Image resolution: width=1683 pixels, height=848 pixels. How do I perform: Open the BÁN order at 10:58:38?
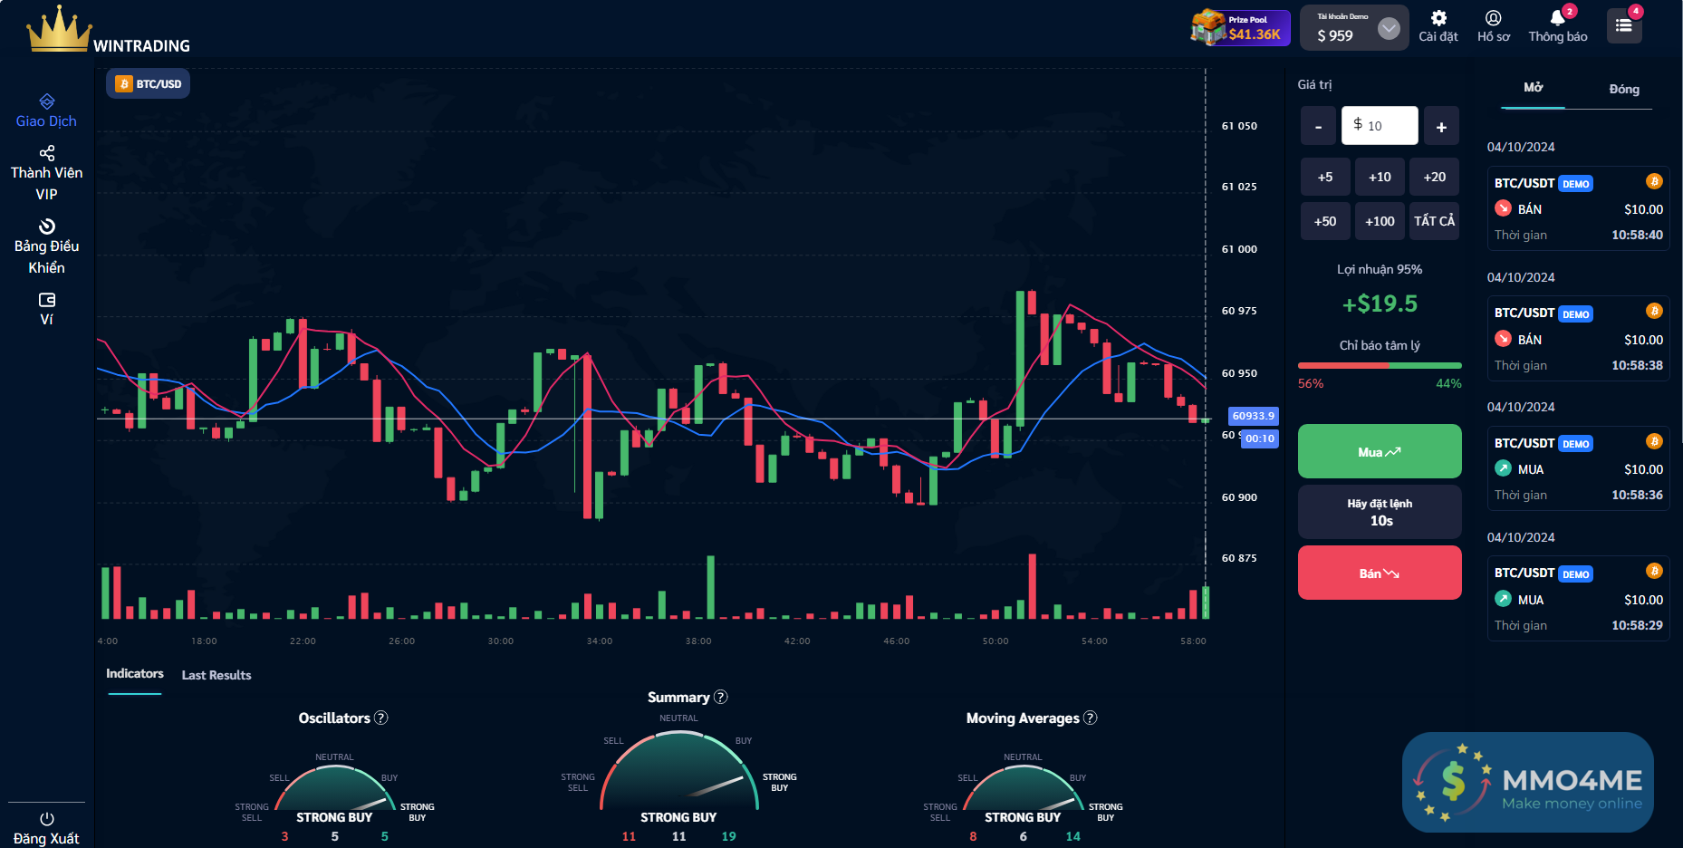click(x=1578, y=339)
